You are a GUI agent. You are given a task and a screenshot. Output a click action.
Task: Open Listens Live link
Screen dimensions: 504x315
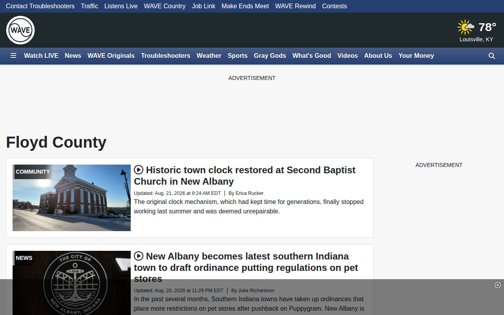[x=121, y=6]
